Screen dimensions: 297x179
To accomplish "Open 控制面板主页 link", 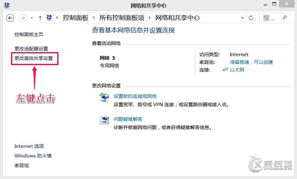I will [x=29, y=35].
